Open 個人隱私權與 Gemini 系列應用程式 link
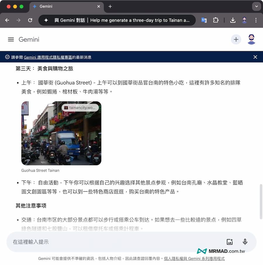This screenshot has height=265, width=263. pyautogui.click(x=194, y=259)
